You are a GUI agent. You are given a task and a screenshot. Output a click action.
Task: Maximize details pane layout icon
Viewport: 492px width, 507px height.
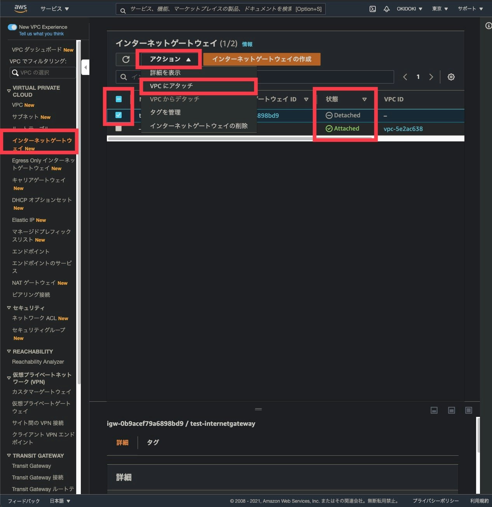469,410
